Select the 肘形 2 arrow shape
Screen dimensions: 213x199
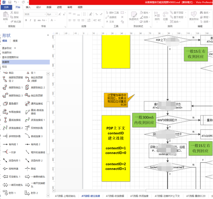32,193
